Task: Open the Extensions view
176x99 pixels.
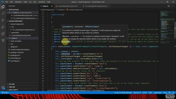Action: tap(3, 34)
